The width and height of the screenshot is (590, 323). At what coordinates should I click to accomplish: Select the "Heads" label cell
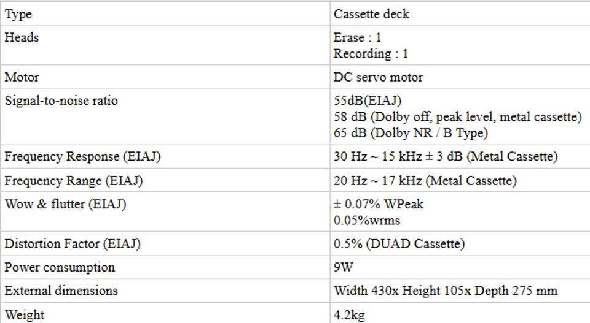coord(22,37)
